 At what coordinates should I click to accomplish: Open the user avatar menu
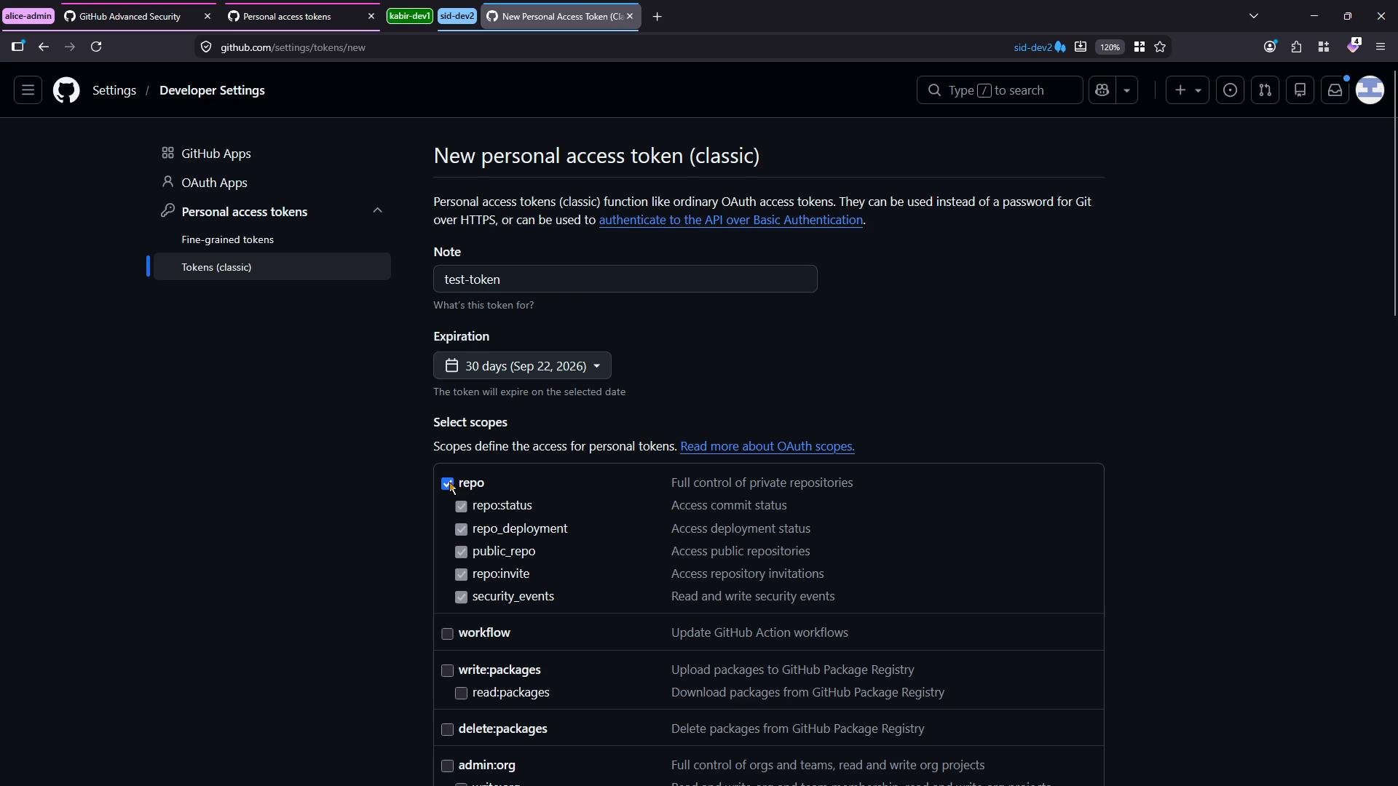(x=1370, y=91)
